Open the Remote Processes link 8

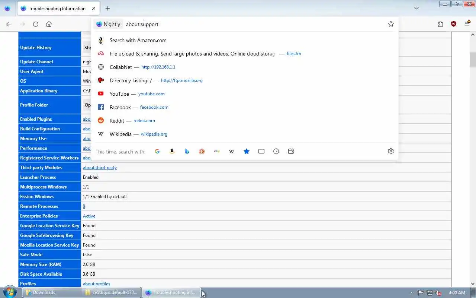coord(84,206)
